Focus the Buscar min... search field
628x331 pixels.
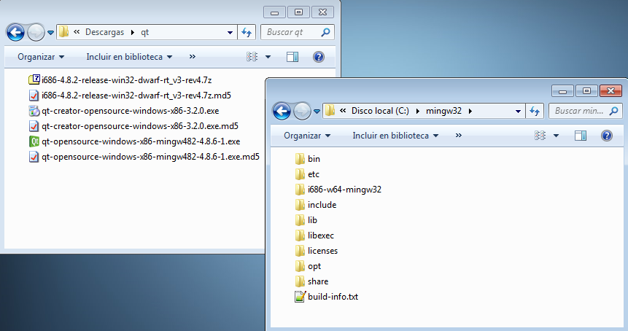[585, 111]
